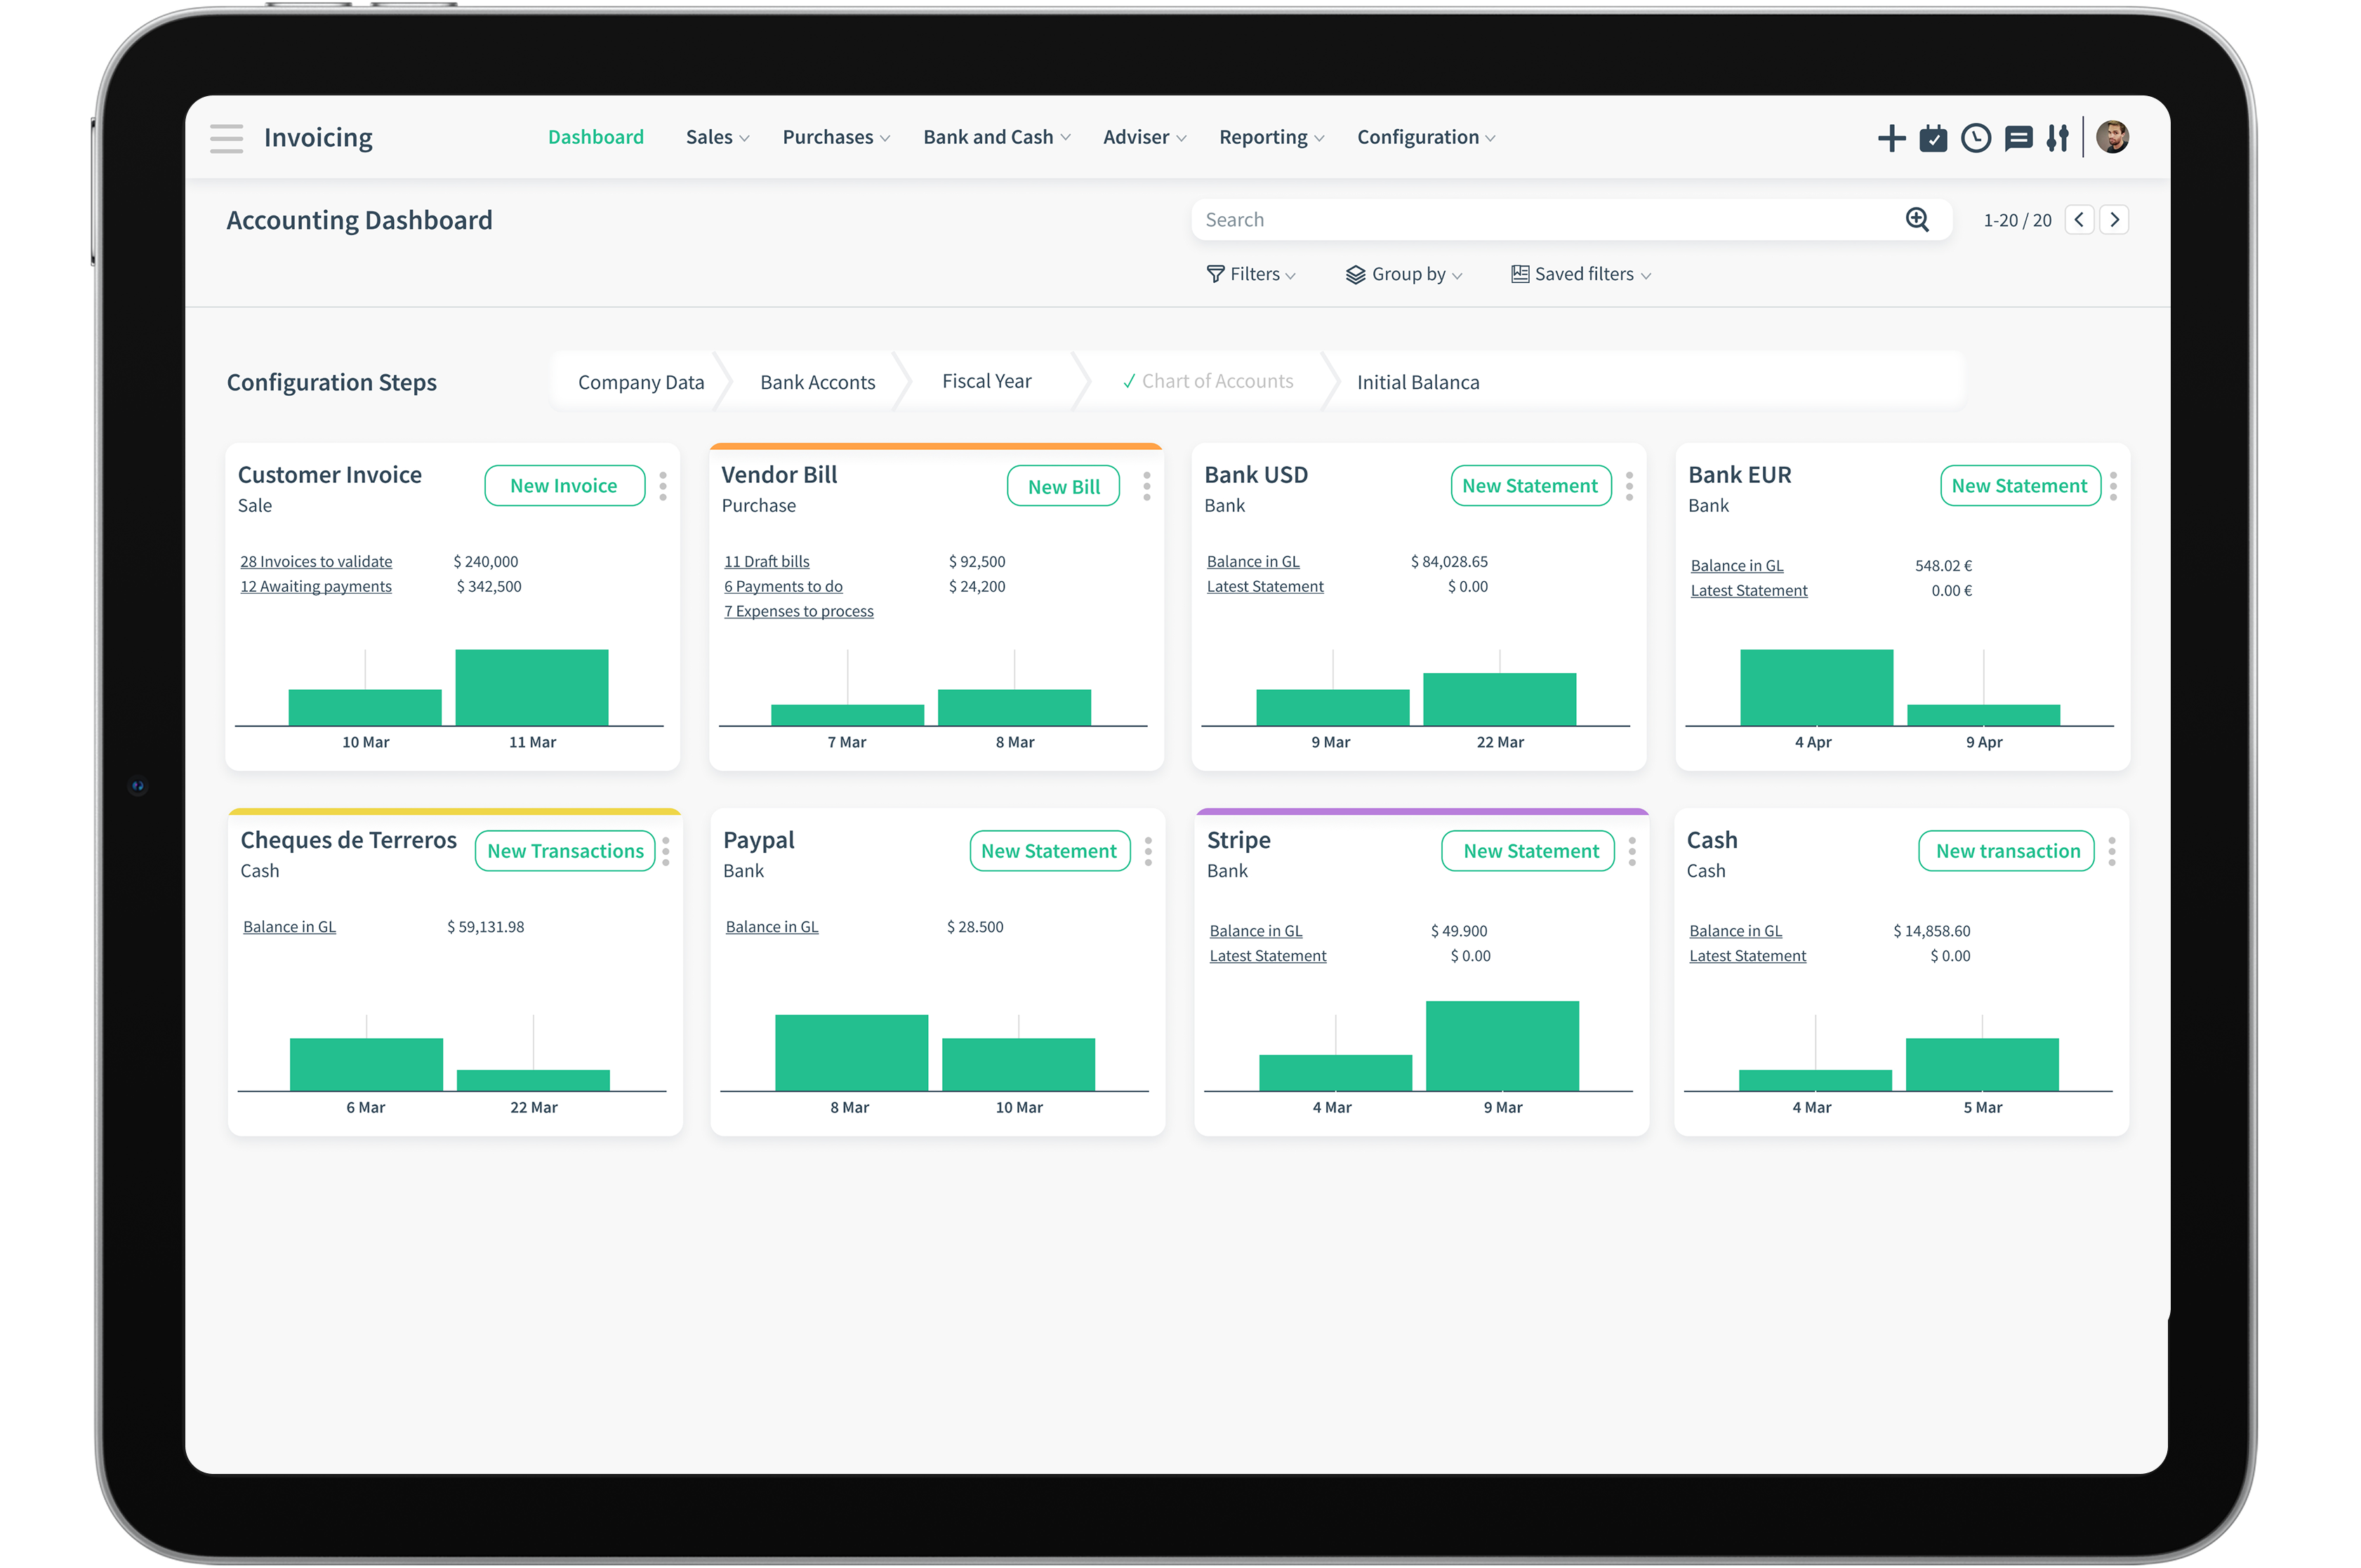
Task: Mark the Fiscal Year step
Action: pyautogui.click(x=986, y=381)
